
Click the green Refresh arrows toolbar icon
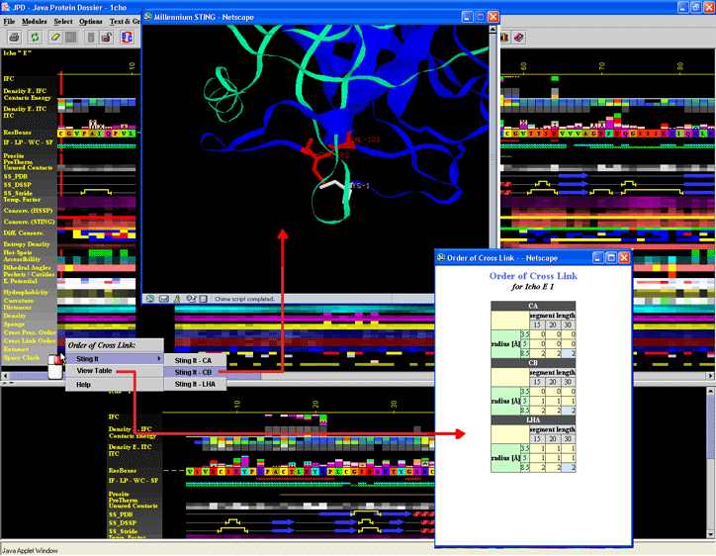[35, 37]
